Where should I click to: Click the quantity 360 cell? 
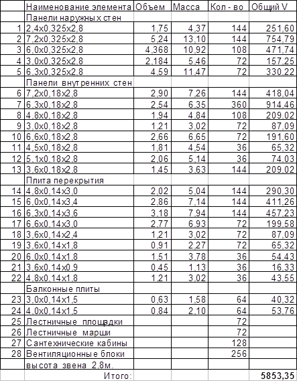(229, 104)
